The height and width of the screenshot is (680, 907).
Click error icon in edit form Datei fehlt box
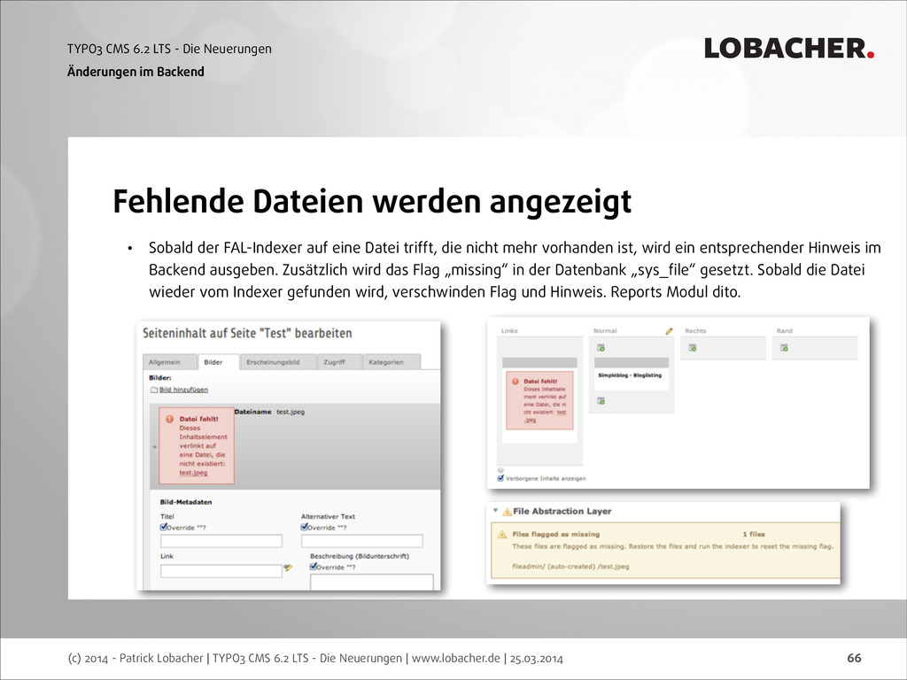coord(169,419)
